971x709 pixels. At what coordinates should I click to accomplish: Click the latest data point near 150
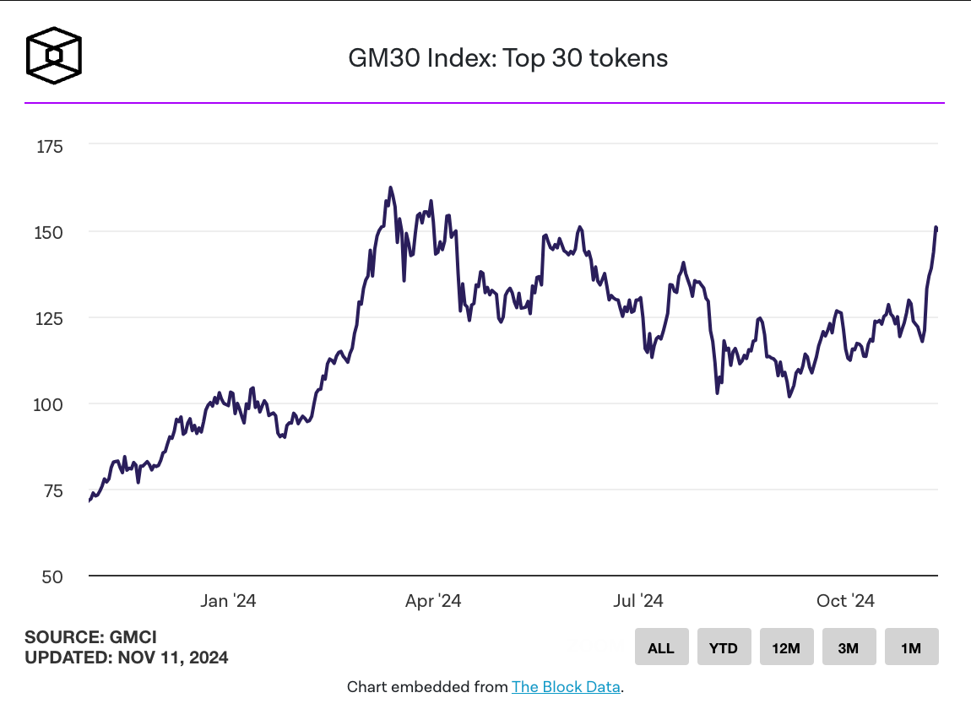936,229
